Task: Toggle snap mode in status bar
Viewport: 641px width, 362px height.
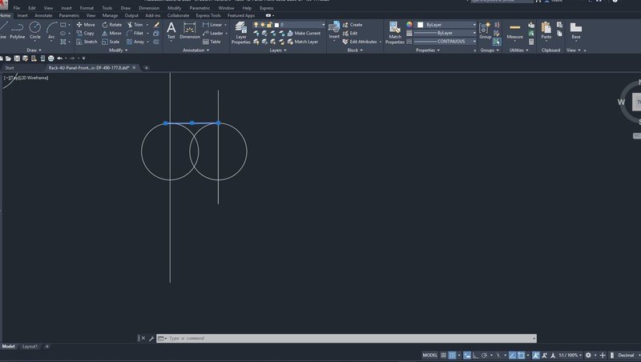Action: pyautogui.click(x=452, y=355)
